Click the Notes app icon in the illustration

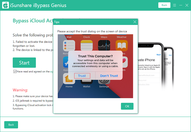pyautogui.click(x=86, y=45)
